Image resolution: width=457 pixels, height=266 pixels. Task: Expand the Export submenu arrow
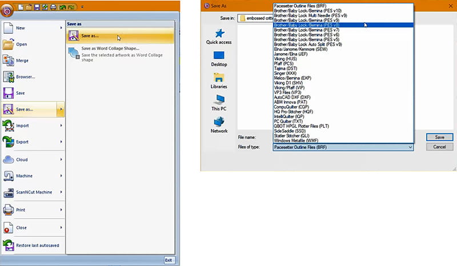[x=61, y=142]
